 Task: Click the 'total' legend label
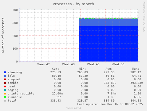[x=12, y=101]
